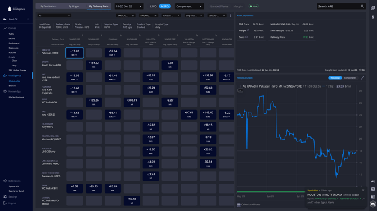
Task: Open the 11-20 Oct 26 date dropdown
Action: [129, 6]
